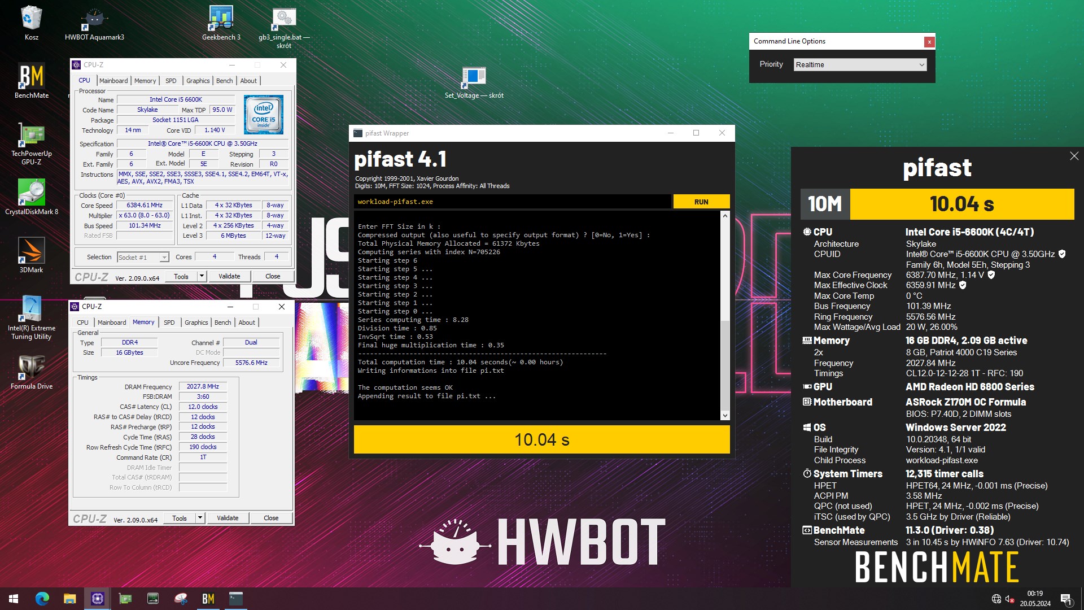Viewport: 1084px width, 610px height.
Task: Click the yellow RUN button in pifast
Action: point(701,202)
